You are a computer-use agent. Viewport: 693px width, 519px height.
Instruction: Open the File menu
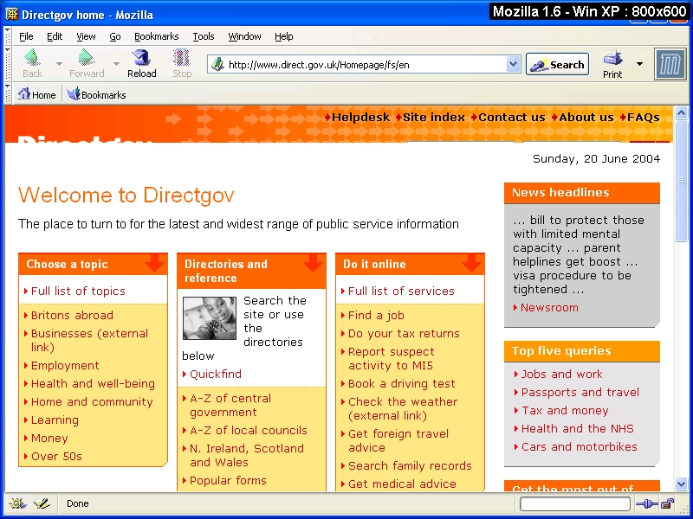[26, 36]
